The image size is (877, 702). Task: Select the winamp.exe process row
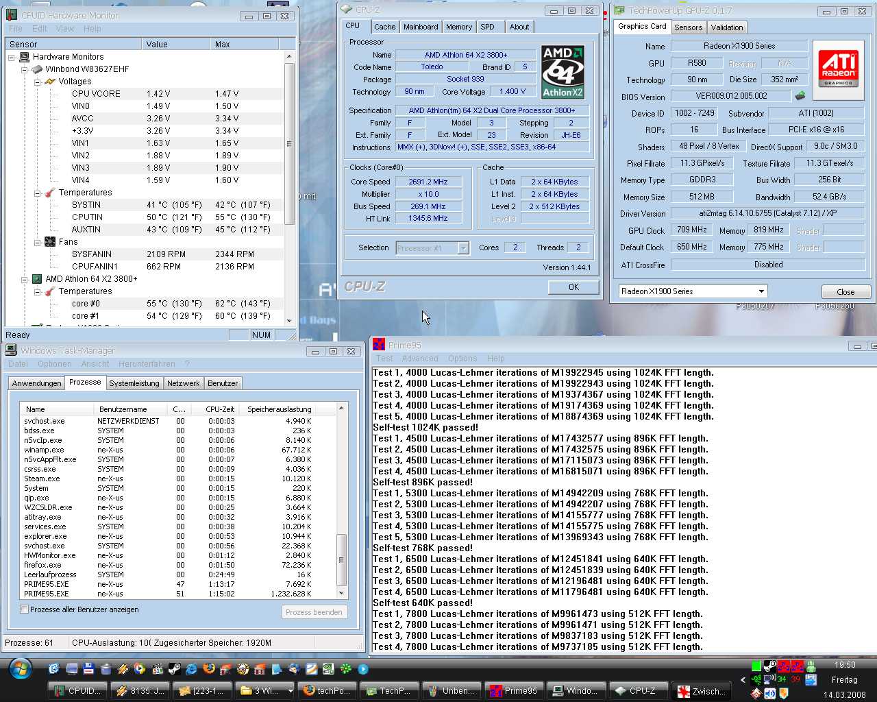(x=168, y=450)
